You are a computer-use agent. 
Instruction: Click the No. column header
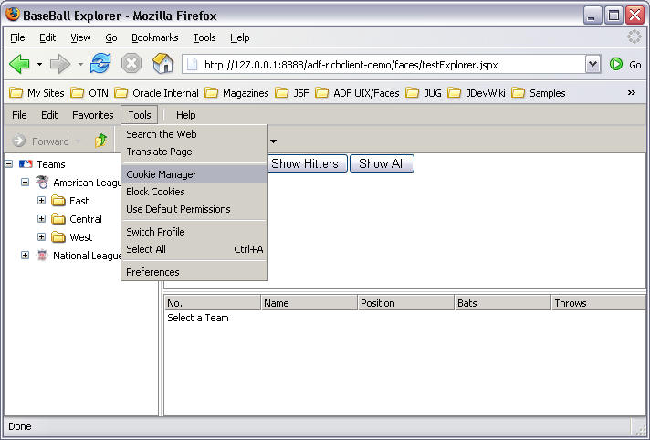pyautogui.click(x=212, y=303)
